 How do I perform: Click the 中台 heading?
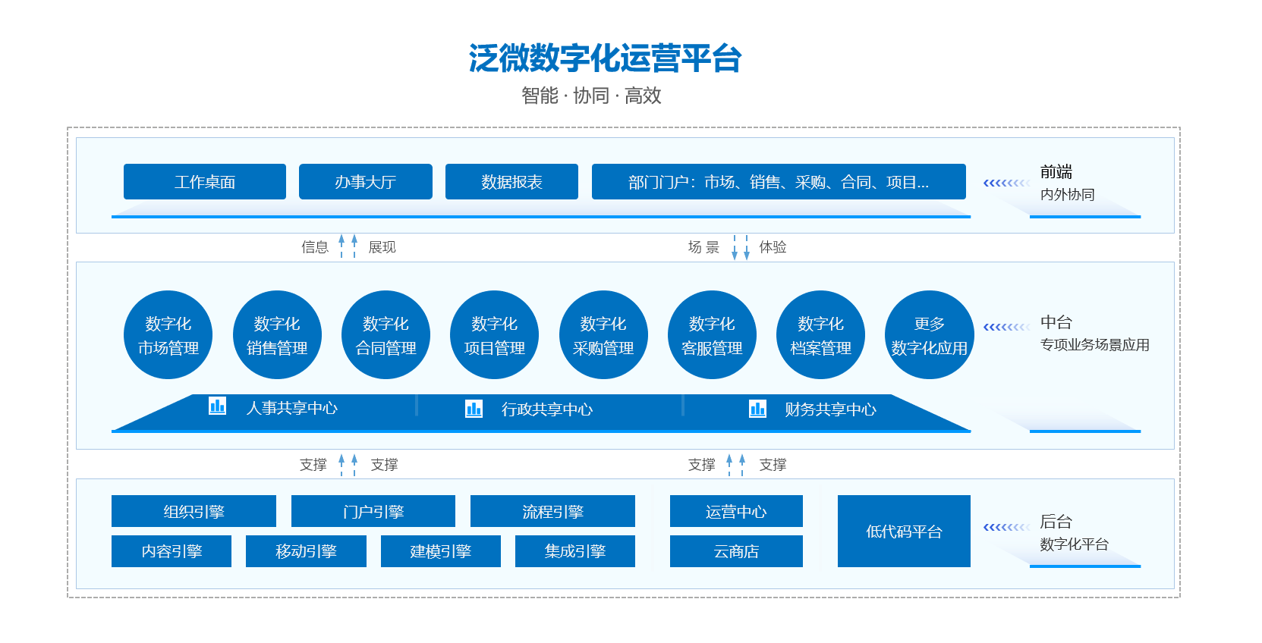1056,322
